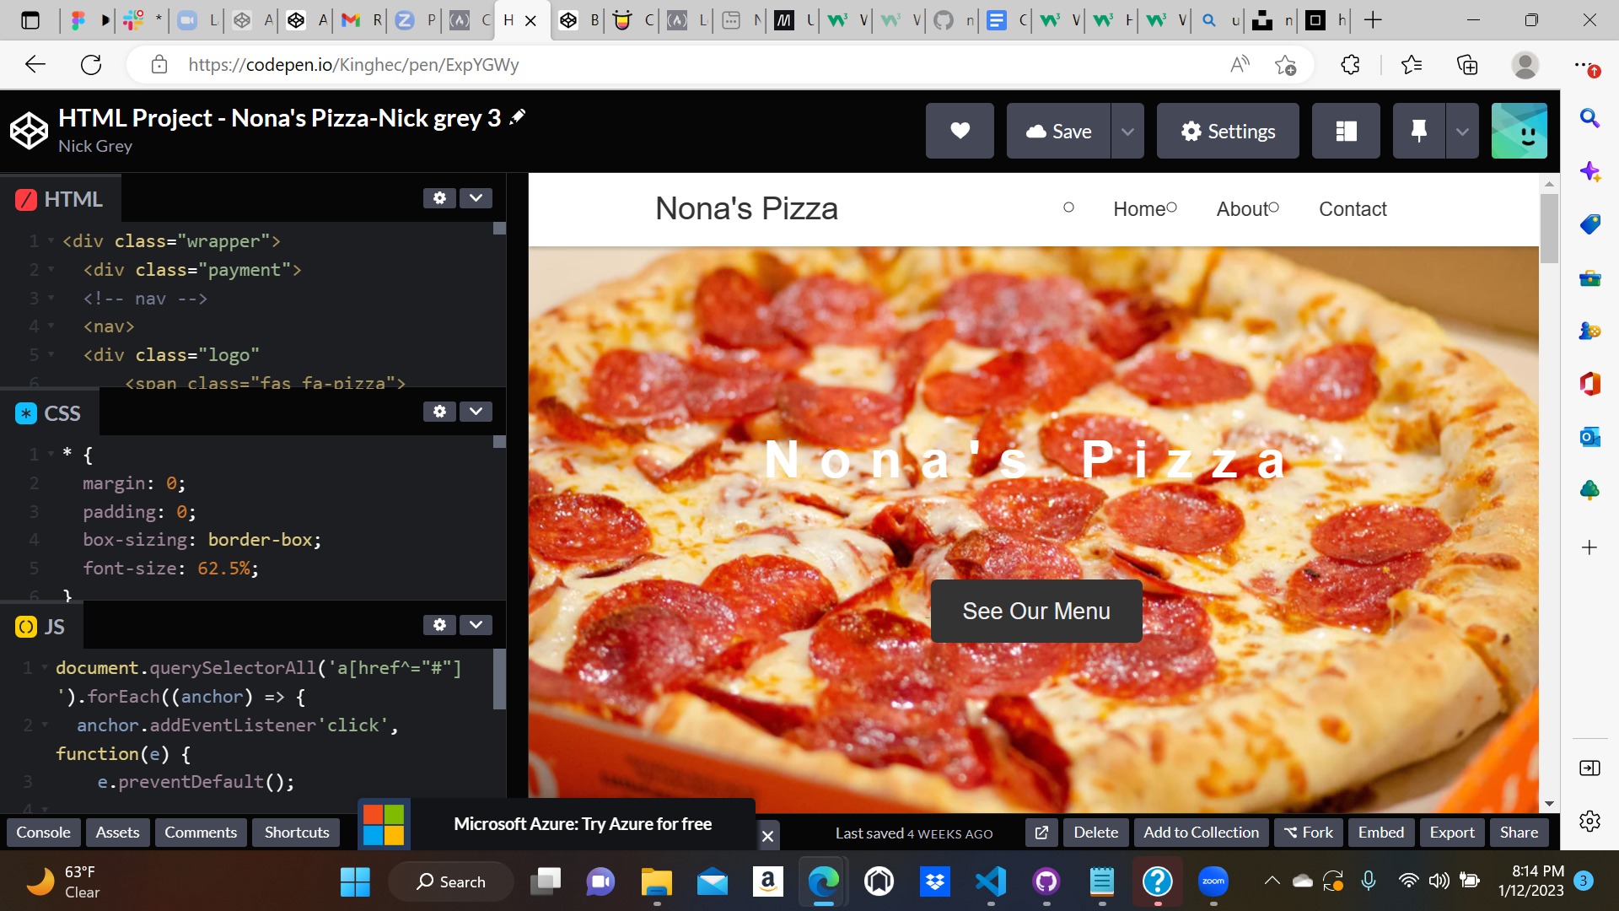Open JS editor settings gear
This screenshot has width=1619, height=911.
pos(439,624)
